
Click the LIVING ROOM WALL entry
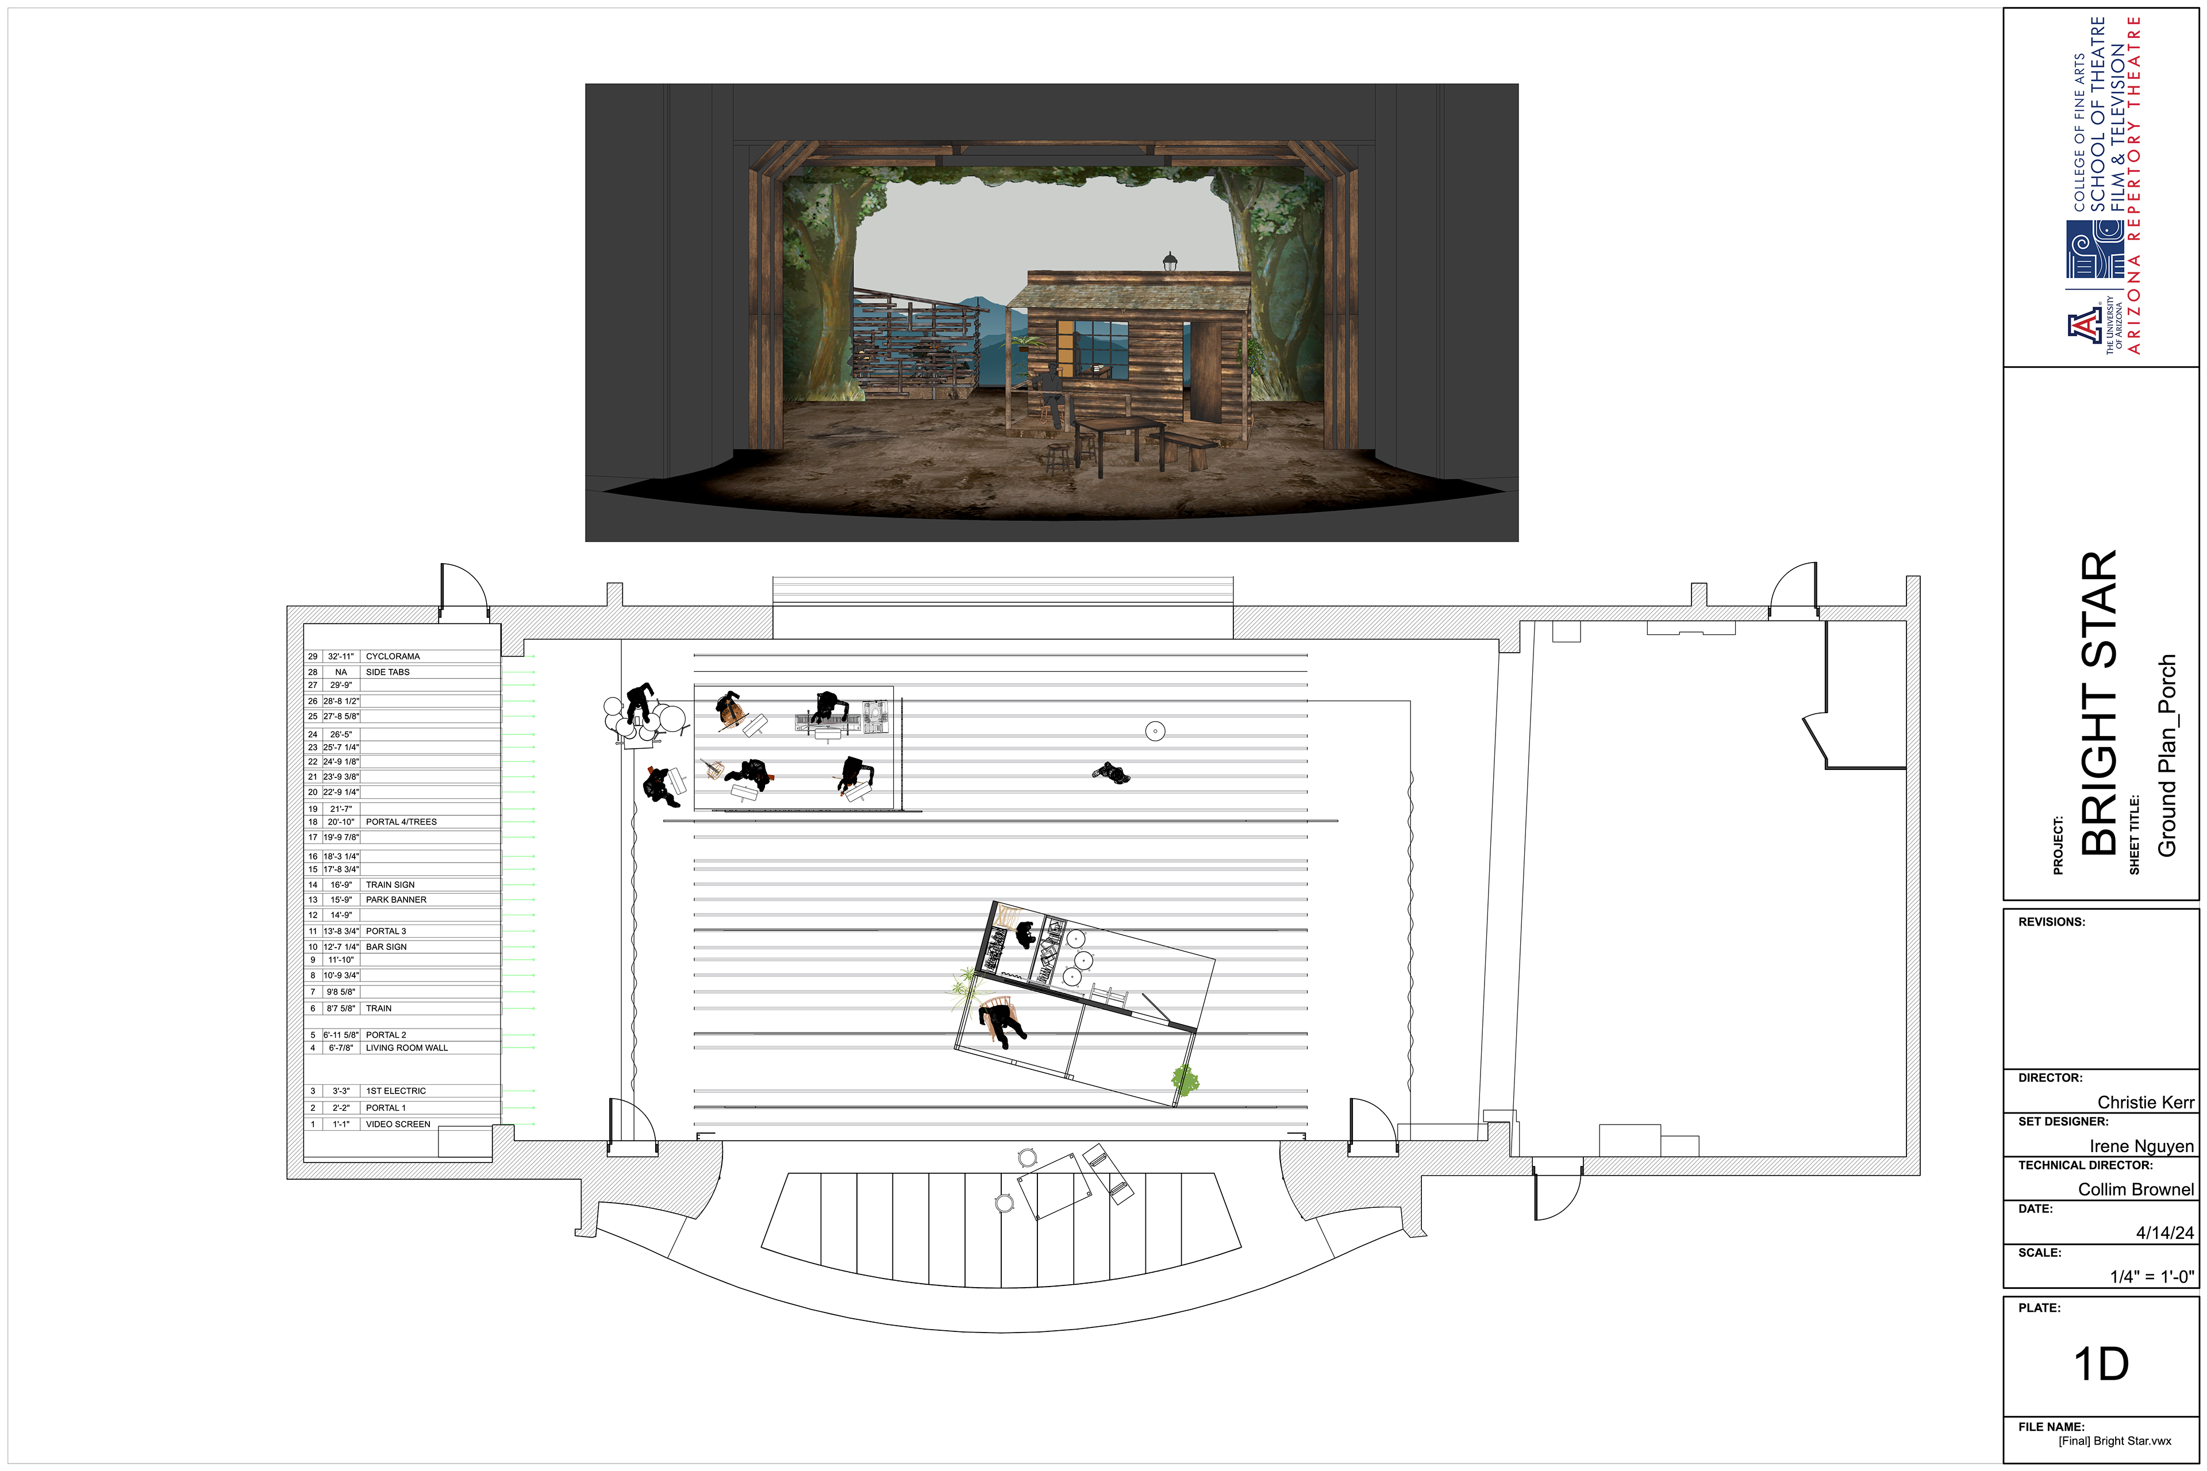[x=406, y=1048]
